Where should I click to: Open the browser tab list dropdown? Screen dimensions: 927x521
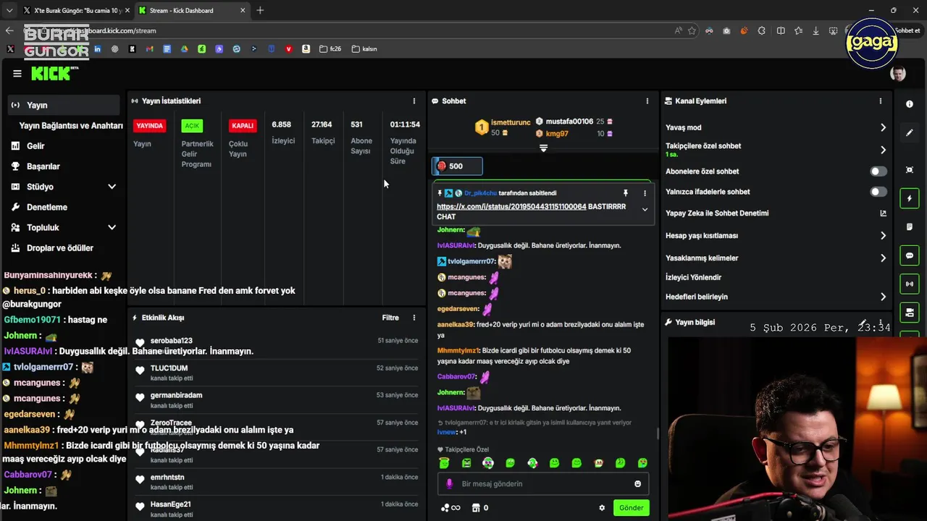pyautogui.click(x=9, y=10)
